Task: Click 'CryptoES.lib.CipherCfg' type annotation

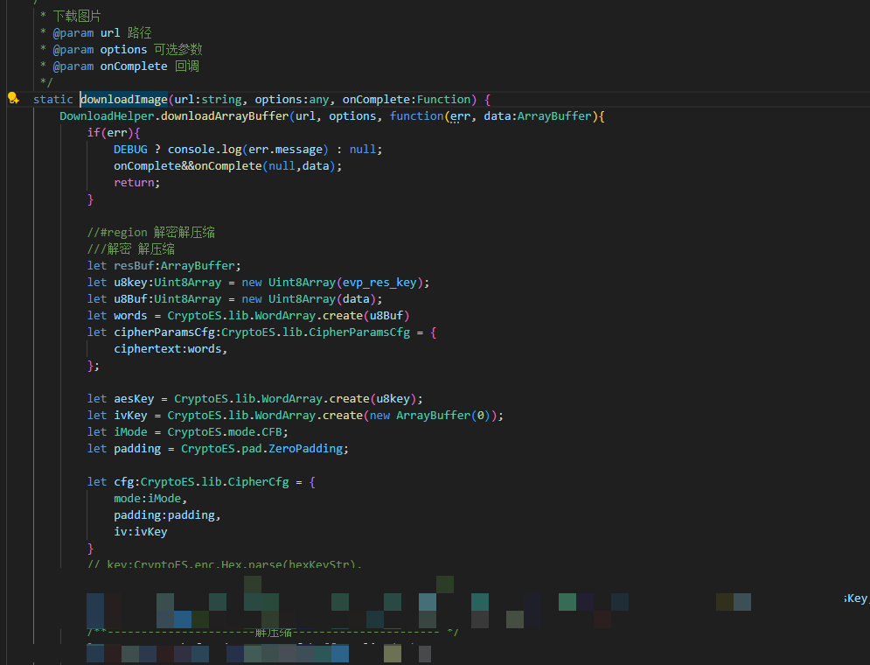Action: pos(215,482)
